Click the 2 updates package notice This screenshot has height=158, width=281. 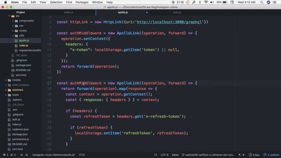271,155
